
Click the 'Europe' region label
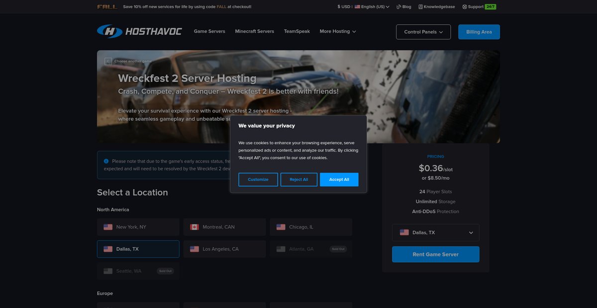point(105,294)
